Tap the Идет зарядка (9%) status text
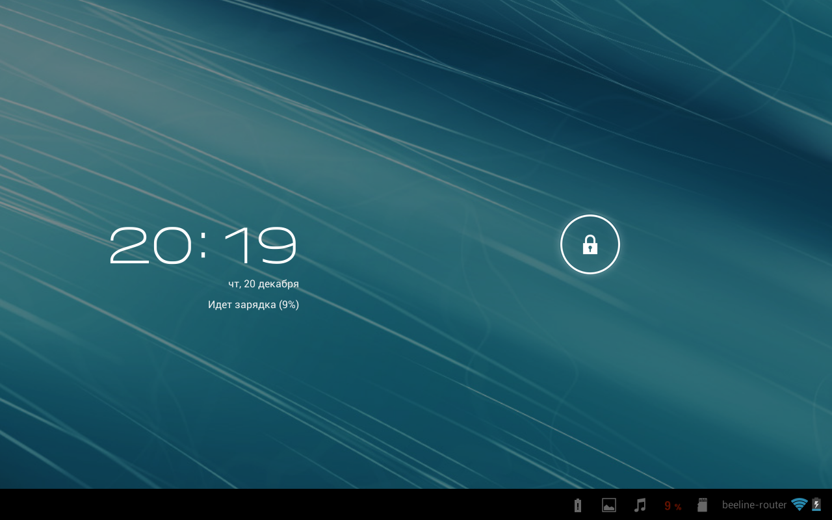The width and height of the screenshot is (832, 520). 253,304
